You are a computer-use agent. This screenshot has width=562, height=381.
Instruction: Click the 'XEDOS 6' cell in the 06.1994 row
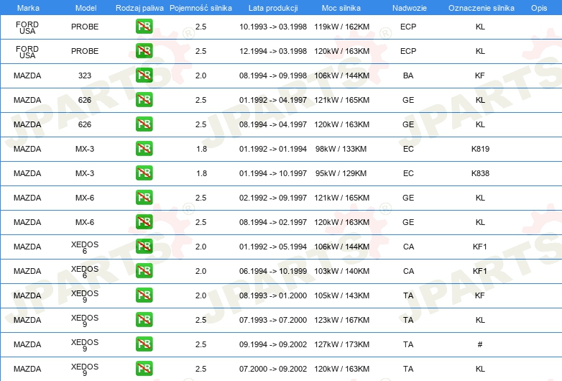pos(85,272)
